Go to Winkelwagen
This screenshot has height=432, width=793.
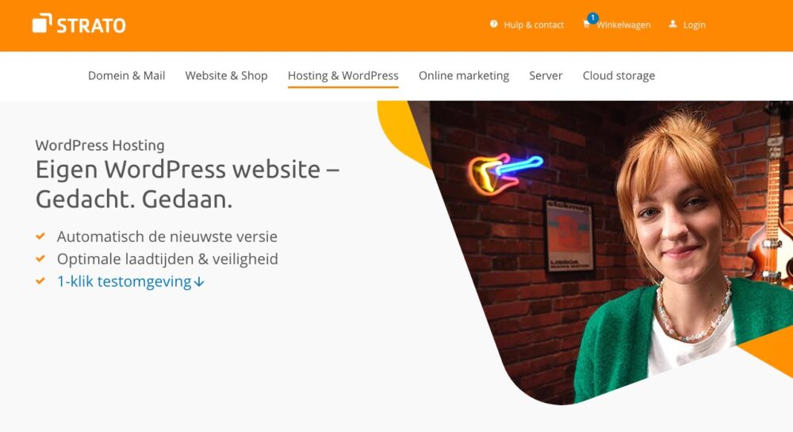click(x=623, y=25)
